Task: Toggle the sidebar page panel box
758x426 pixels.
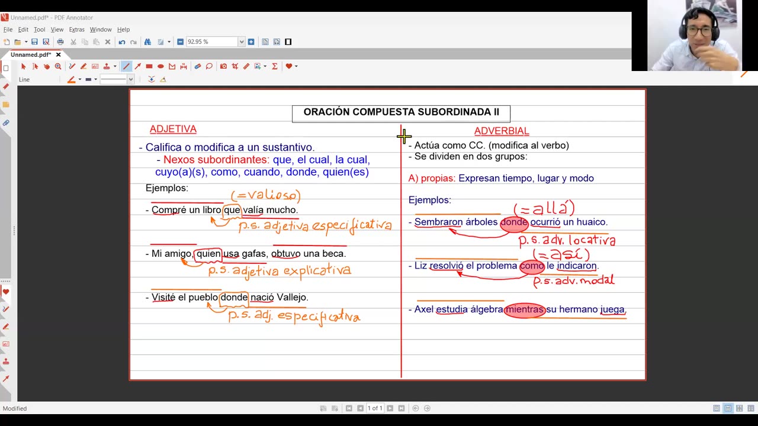Action: [6, 67]
